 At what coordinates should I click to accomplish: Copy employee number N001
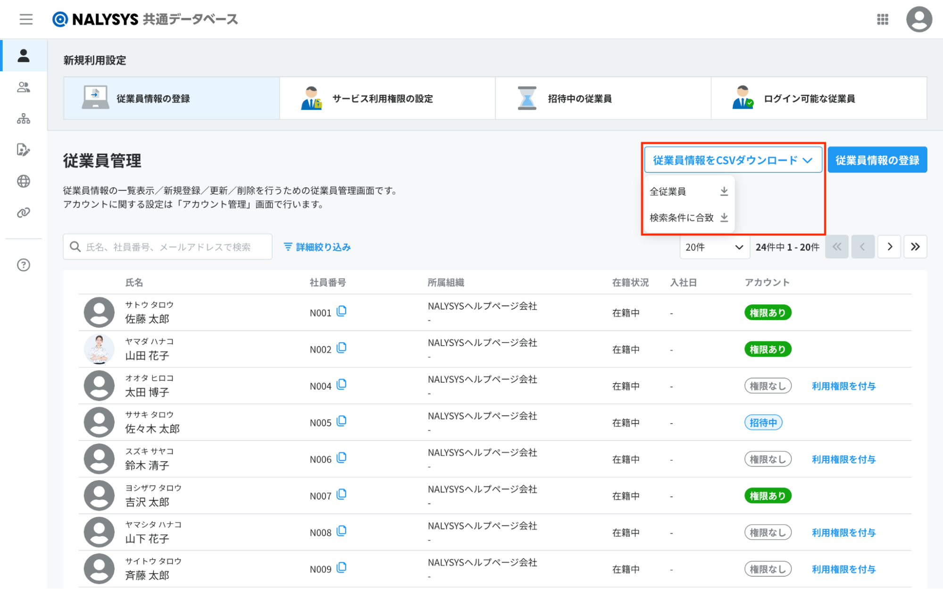(x=342, y=311)
